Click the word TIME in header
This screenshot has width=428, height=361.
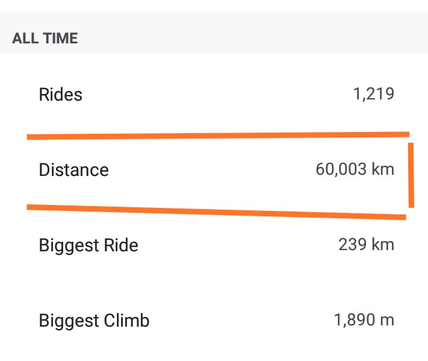[x=60, y=38]
